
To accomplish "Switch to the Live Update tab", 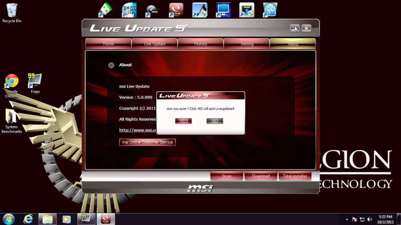I will (155, 44).
